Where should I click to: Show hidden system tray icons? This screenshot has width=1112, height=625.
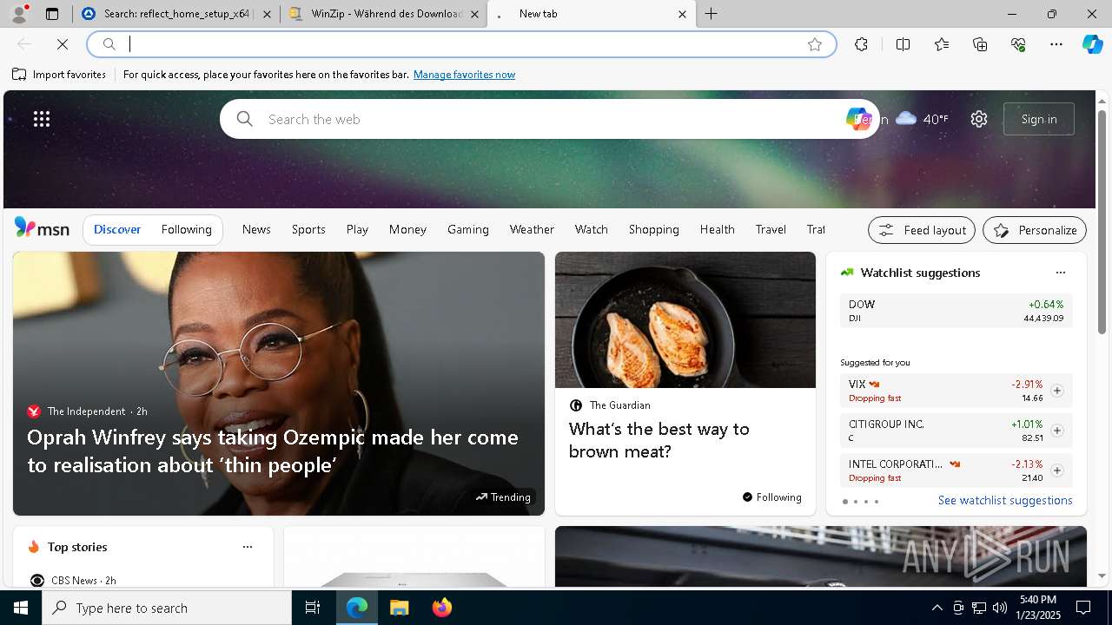pyautogui.click(x=937, y=608)
